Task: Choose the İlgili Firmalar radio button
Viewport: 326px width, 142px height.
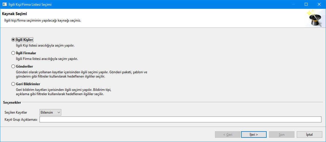Action: (13, 53)
